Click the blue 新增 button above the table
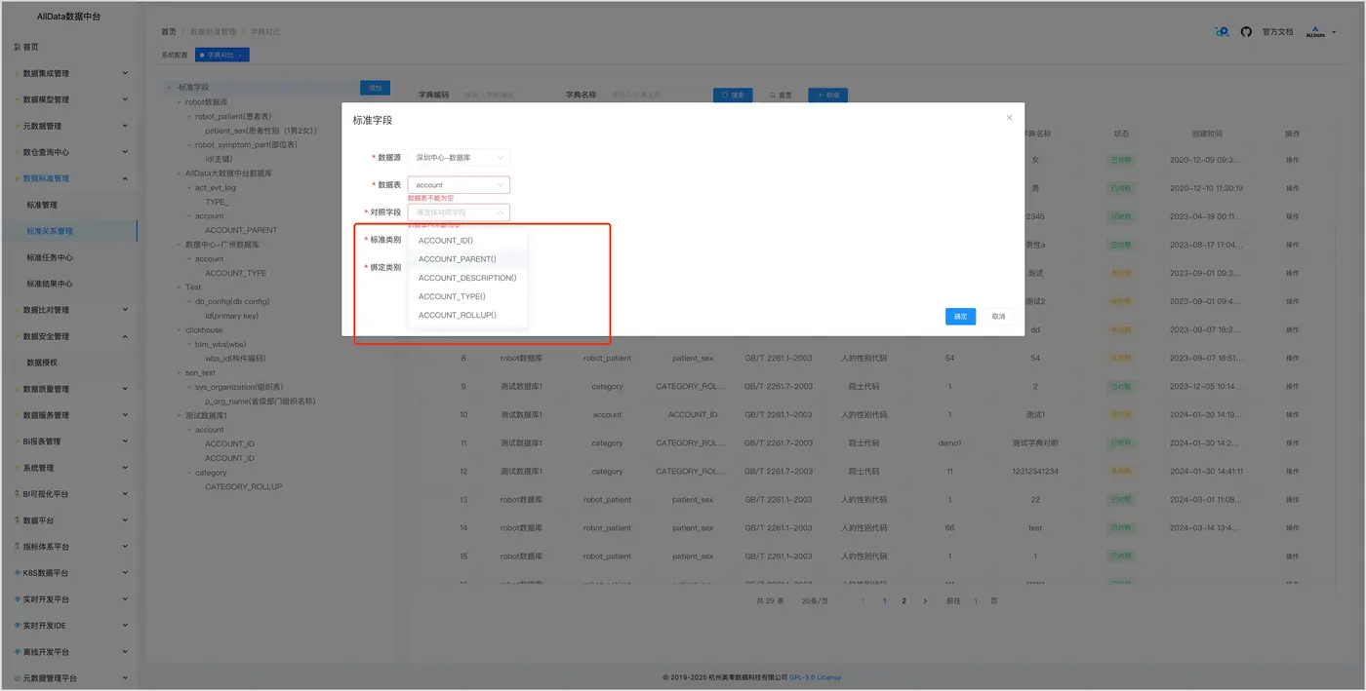Screen dimensions: 1366x691 click(827, 96)
